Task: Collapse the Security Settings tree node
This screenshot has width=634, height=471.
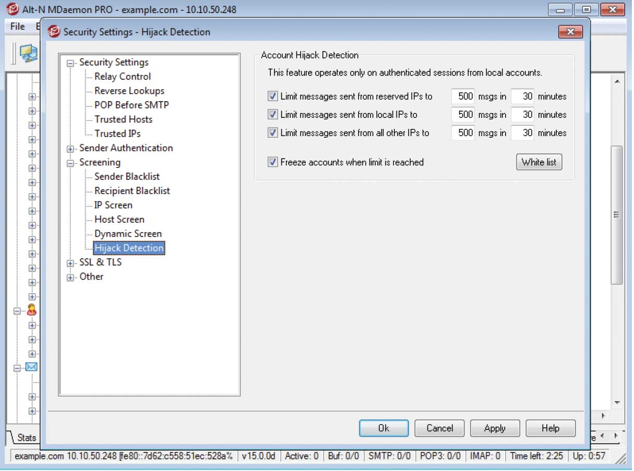Action: (70, 64)
